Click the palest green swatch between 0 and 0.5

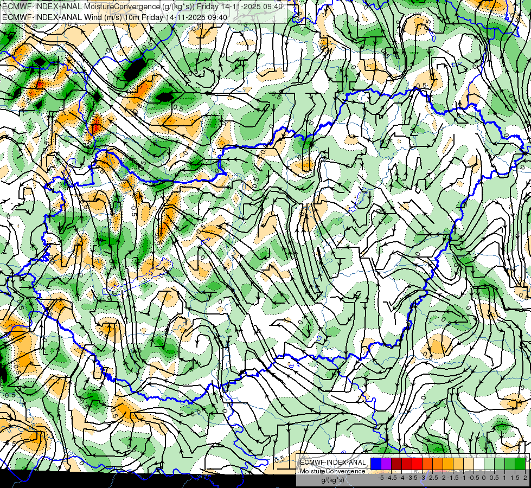point(489,464)
